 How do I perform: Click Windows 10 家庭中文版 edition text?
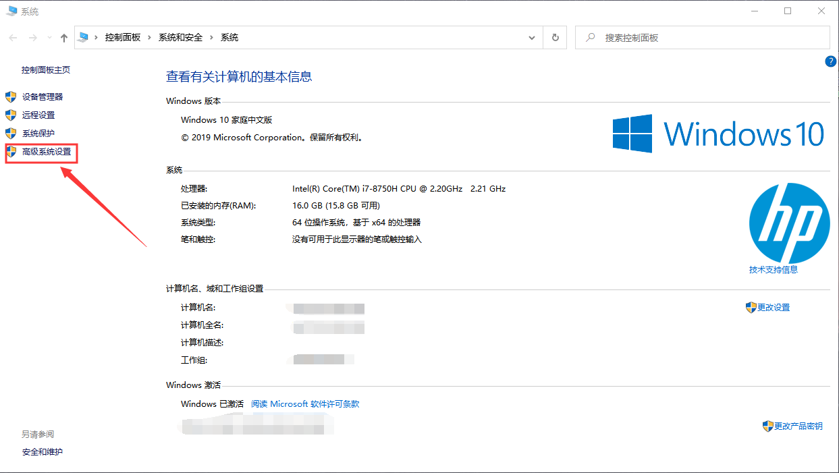[x=227, y=120]
